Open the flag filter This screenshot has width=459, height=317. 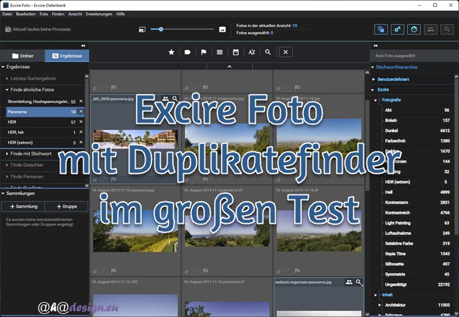(x=203, y=52)
